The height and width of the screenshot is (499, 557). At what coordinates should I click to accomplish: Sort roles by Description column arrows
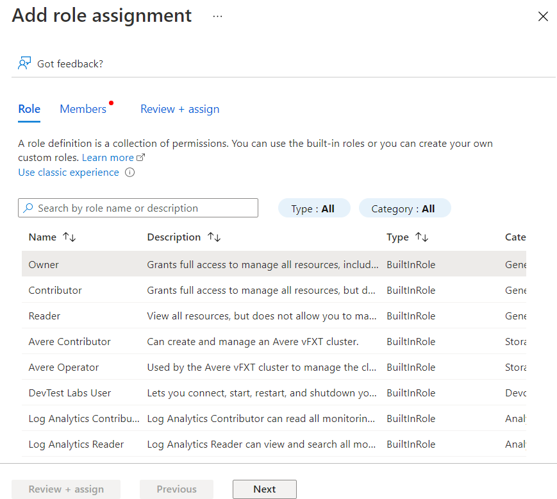click(214, 237)
